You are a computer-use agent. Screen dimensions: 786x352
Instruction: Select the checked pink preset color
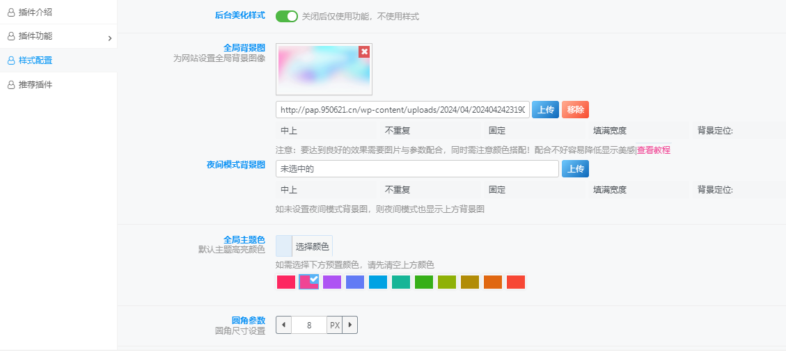pos(309,282)
